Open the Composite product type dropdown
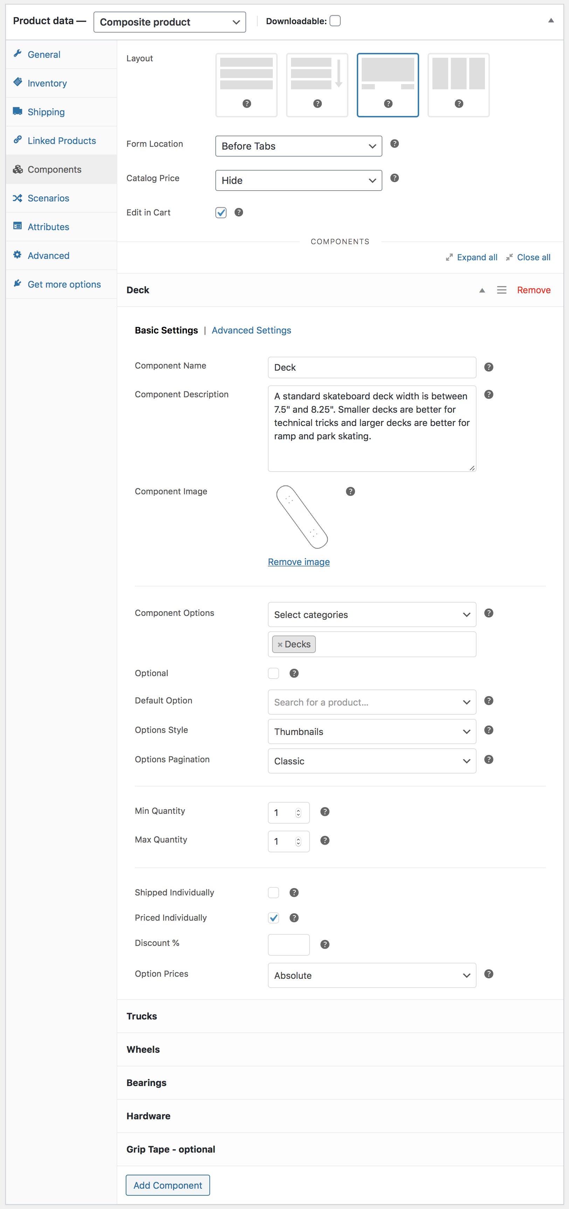 [170, 22]
